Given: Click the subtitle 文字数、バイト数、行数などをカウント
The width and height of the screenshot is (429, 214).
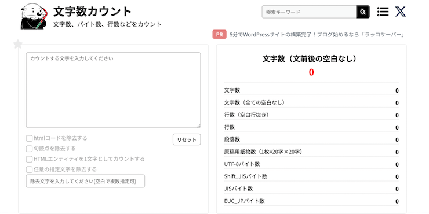Looking at the screenshot, I should click(107, 24).
